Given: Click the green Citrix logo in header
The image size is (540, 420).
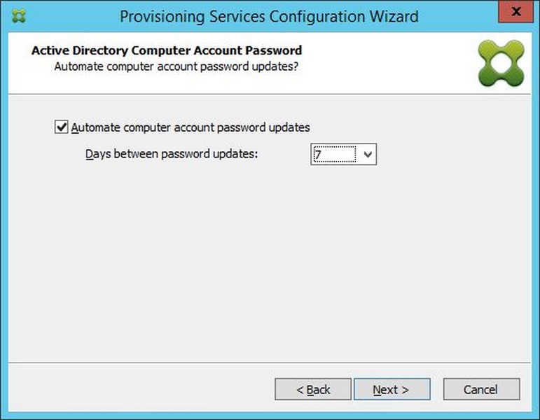Looking at the screenshot, I should point(501,63).
